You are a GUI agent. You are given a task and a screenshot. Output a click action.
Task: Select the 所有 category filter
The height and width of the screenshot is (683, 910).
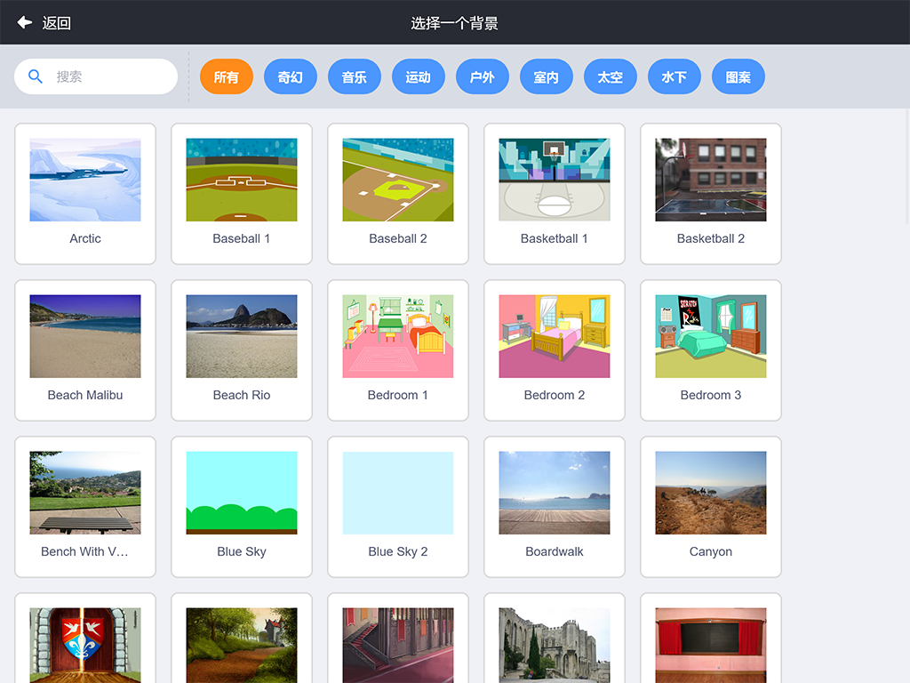(x=227, y=77)
